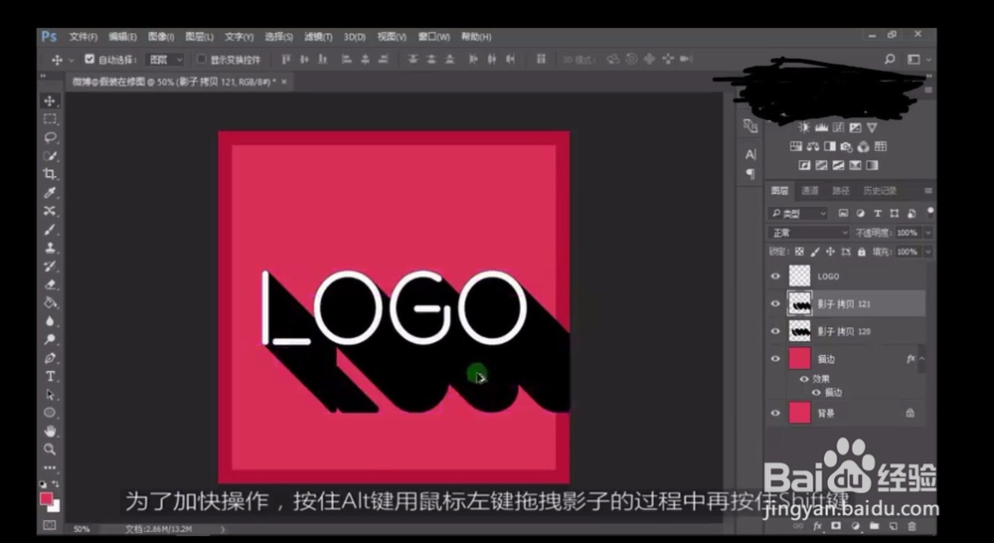This screenshot has height=543, width=994.
Task: Select the Quick Selection tool
Action: coord(50,155)
